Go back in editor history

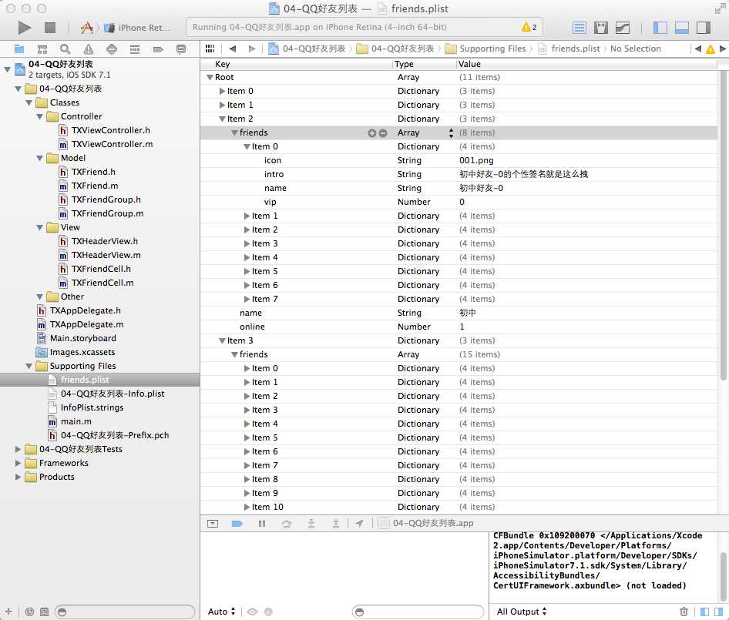pyautogui.click(x=233, y=49)
